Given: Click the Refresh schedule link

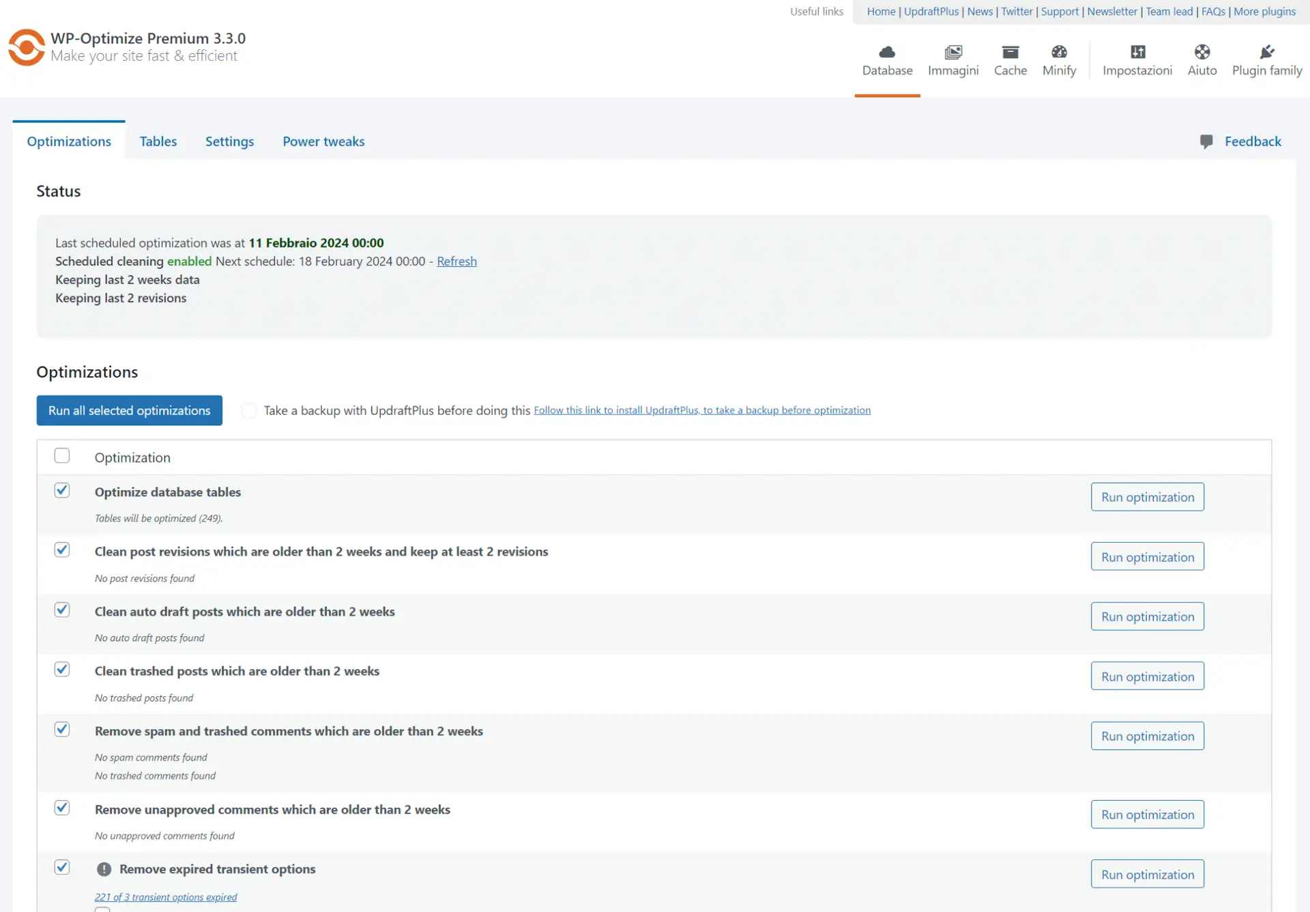Looking at the screenshot, I should (456, 261).
